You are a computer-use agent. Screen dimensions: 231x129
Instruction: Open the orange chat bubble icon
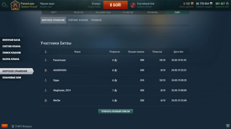(4, 126)
